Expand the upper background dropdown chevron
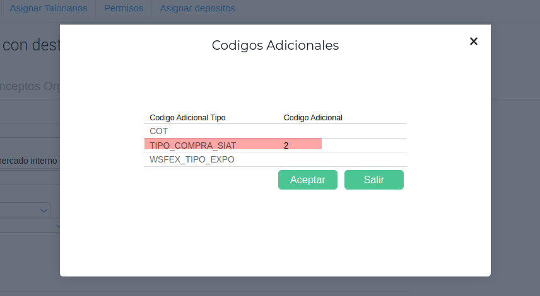This screenshot has height=296, width=540. [x=45, y=210]
